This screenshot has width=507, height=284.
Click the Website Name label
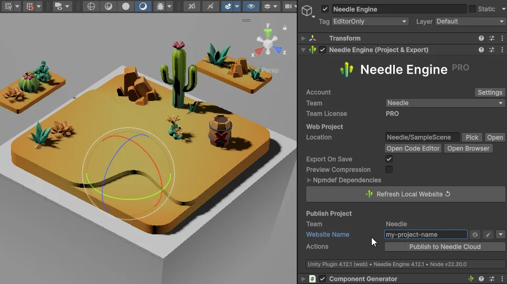328,235
